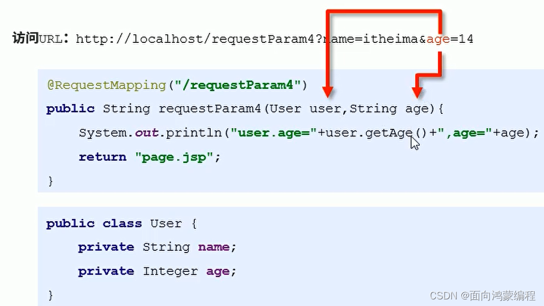Click the "/requestParam4" mapping string

click(x=238, y=85)
